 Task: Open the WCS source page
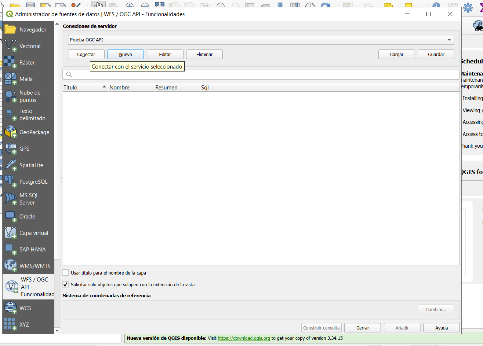tap(28, 308)
